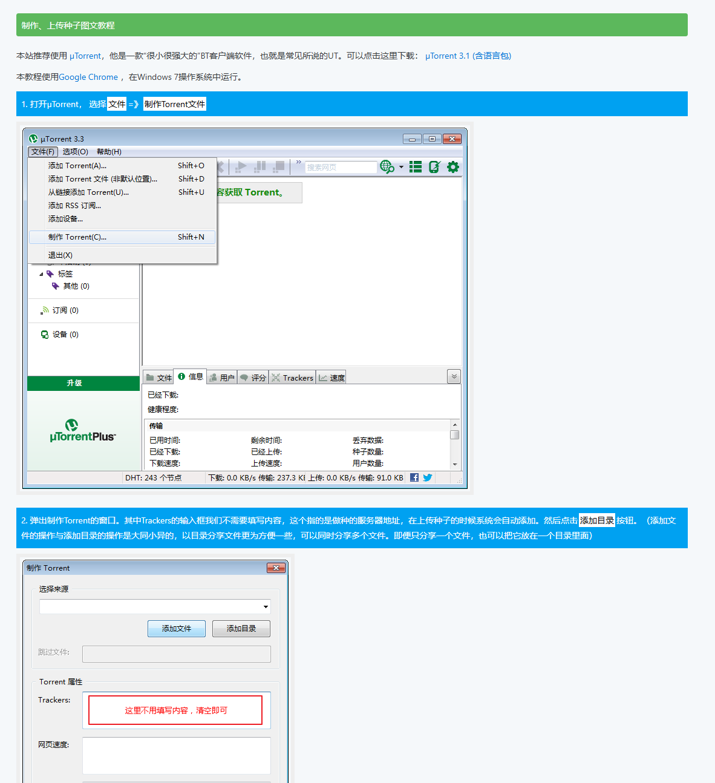Click the Trackers text box in dialog
The image size is (715, 783).
(x=177, y=710)
